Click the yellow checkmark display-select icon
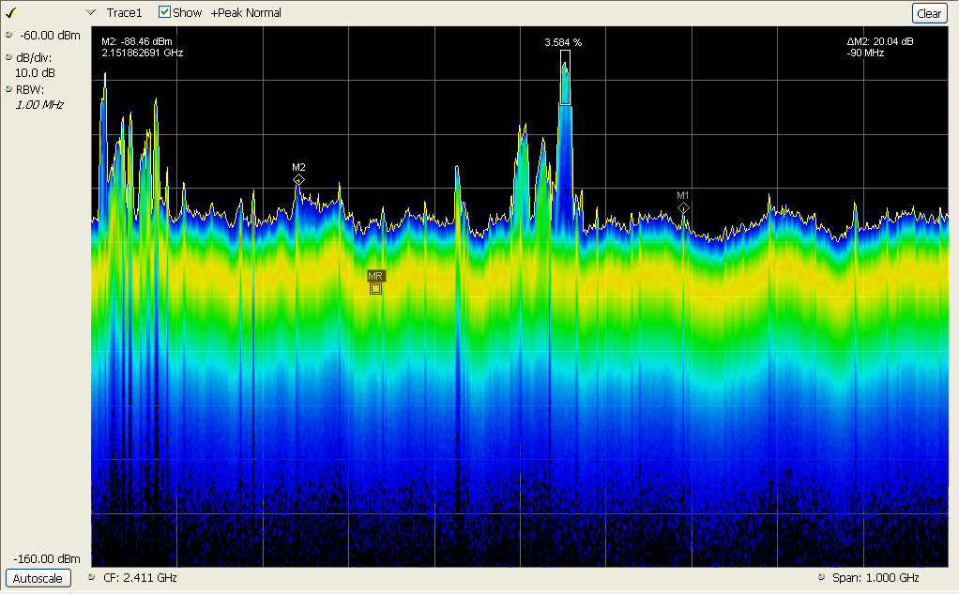 (x=11, y=12)
